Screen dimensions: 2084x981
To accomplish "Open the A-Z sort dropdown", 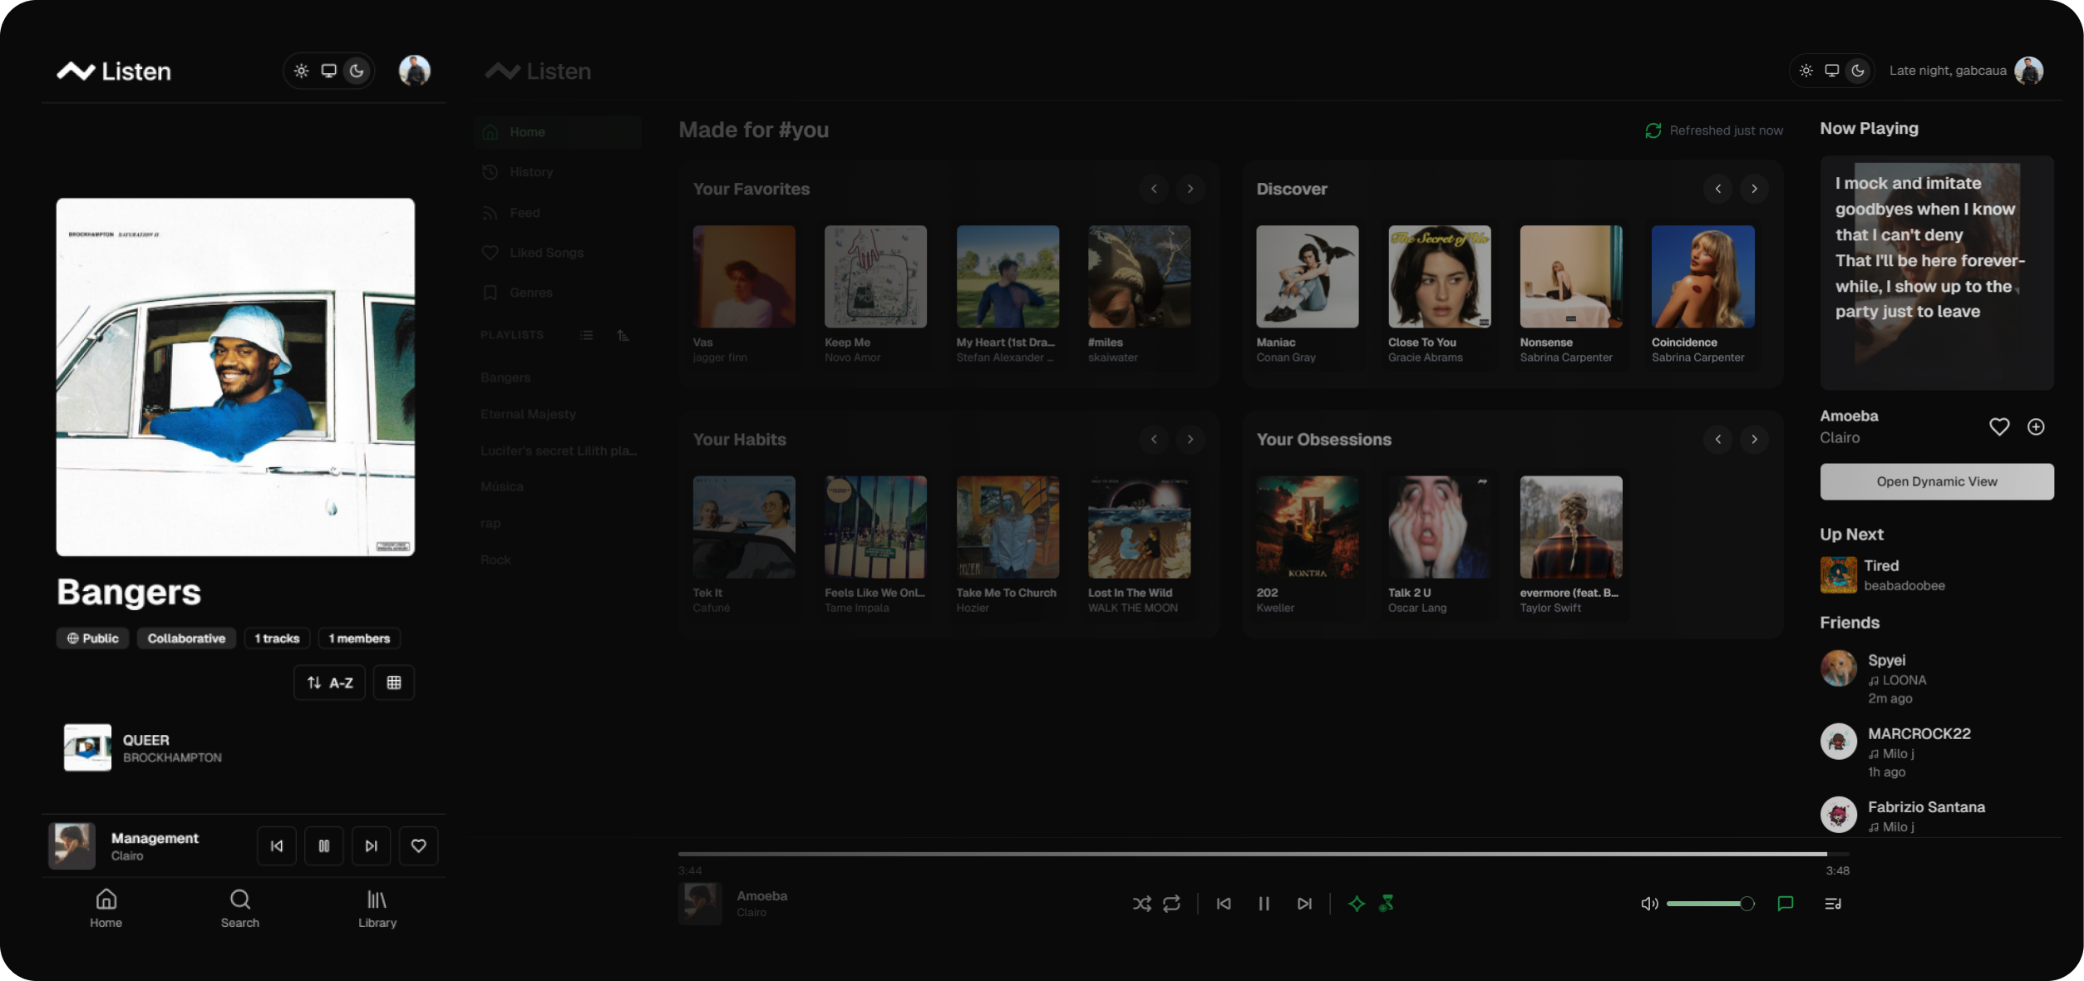I will [329, 683].
